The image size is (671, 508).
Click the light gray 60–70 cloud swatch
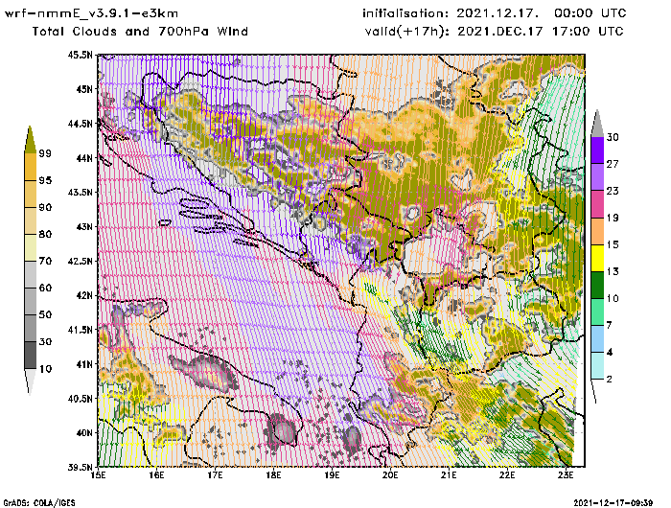click(x=30, y=274)
